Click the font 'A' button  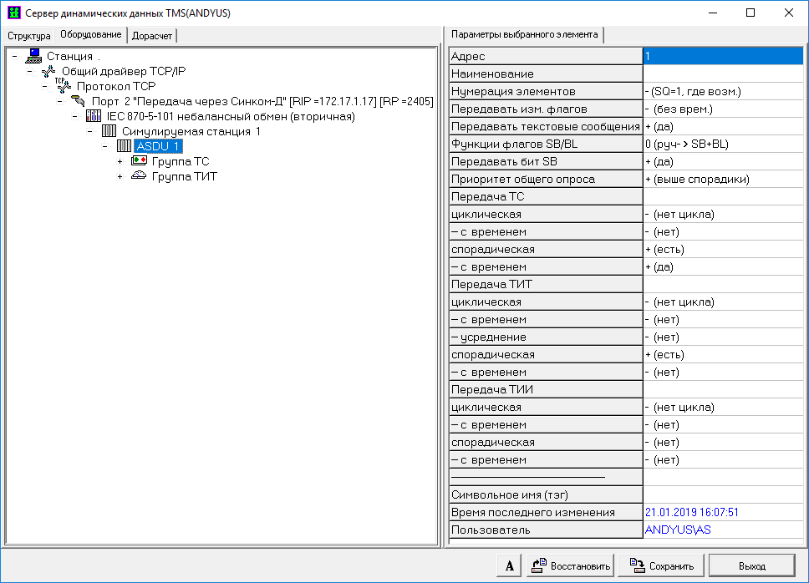(509, 565)
